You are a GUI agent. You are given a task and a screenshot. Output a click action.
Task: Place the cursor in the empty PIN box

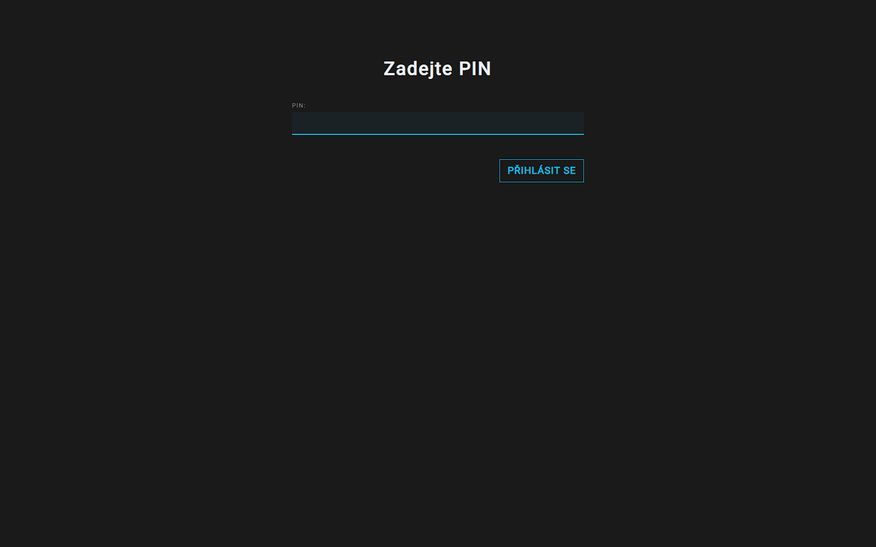pos(437,123)
